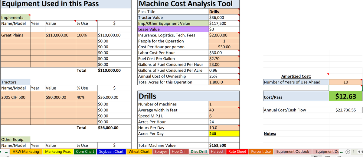Select the 0.96 gallons per acre cell
The height and width of the screenshot is (157, 363).
click(x=224, y=71)
